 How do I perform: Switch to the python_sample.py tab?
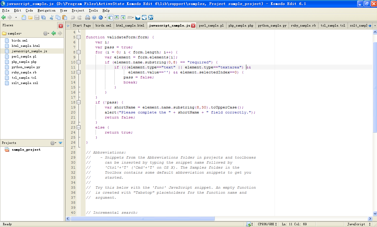[272, 25]
